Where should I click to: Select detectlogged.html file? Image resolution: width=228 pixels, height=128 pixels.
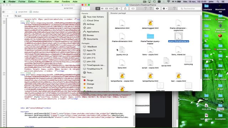point(150,24)
